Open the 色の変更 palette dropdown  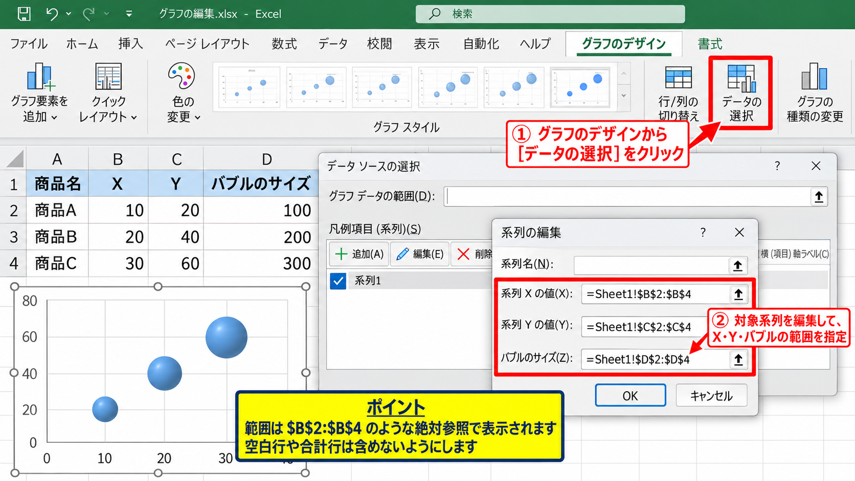[183, 93]
